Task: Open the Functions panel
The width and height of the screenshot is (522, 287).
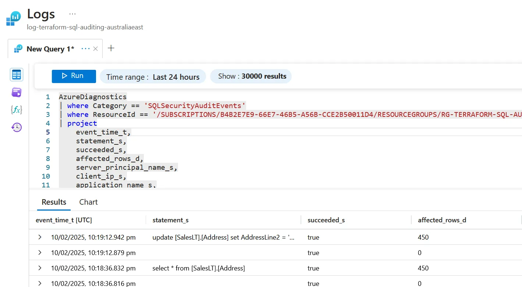Action: 16,110
